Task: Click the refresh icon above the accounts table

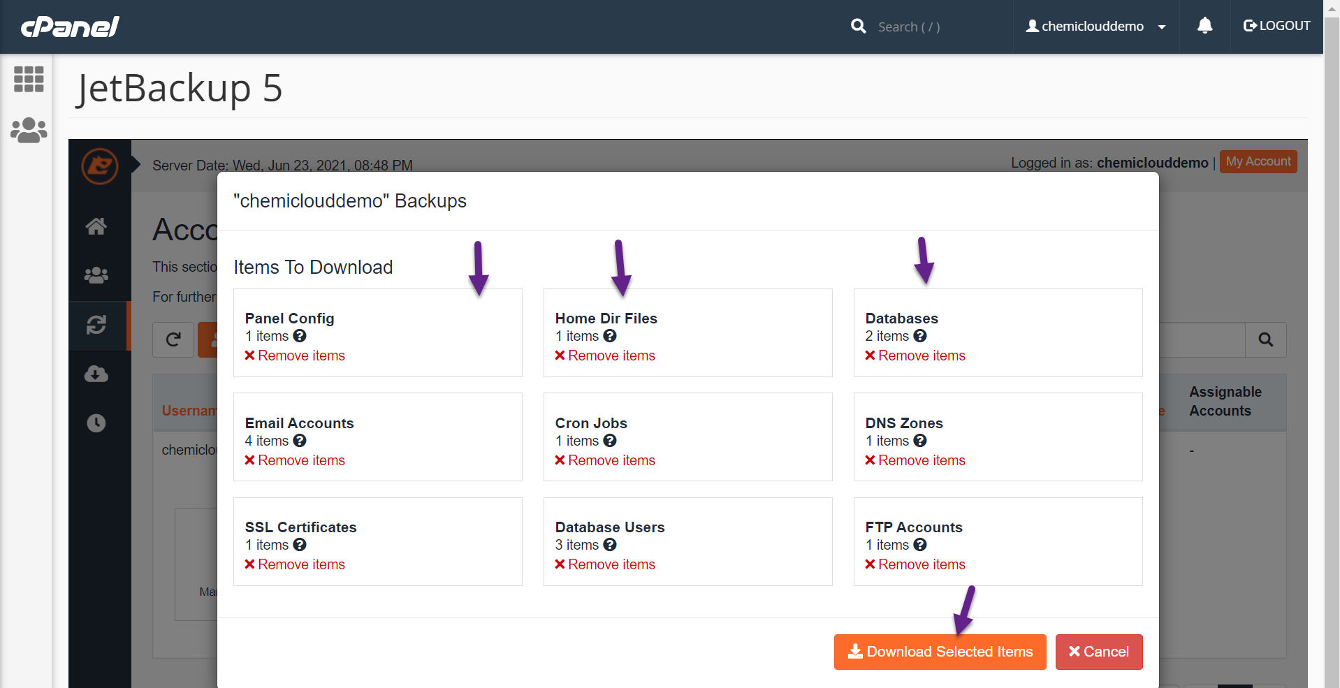Action: pos(173,340)
